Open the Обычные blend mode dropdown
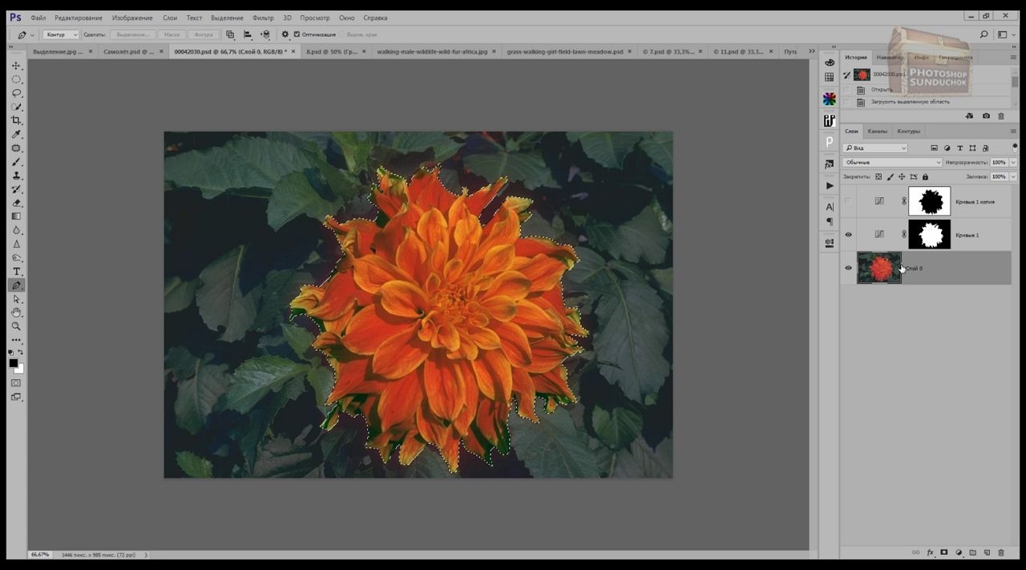Screen dimensions: 1026x570 coord(892,162)
